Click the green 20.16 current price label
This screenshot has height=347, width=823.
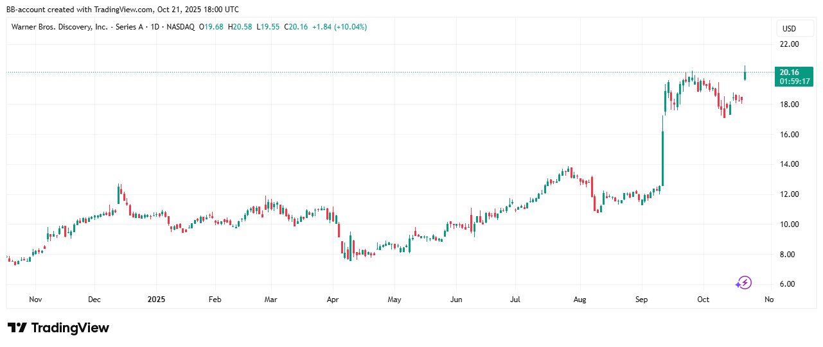pyautogui.click(x=793, y=76)
